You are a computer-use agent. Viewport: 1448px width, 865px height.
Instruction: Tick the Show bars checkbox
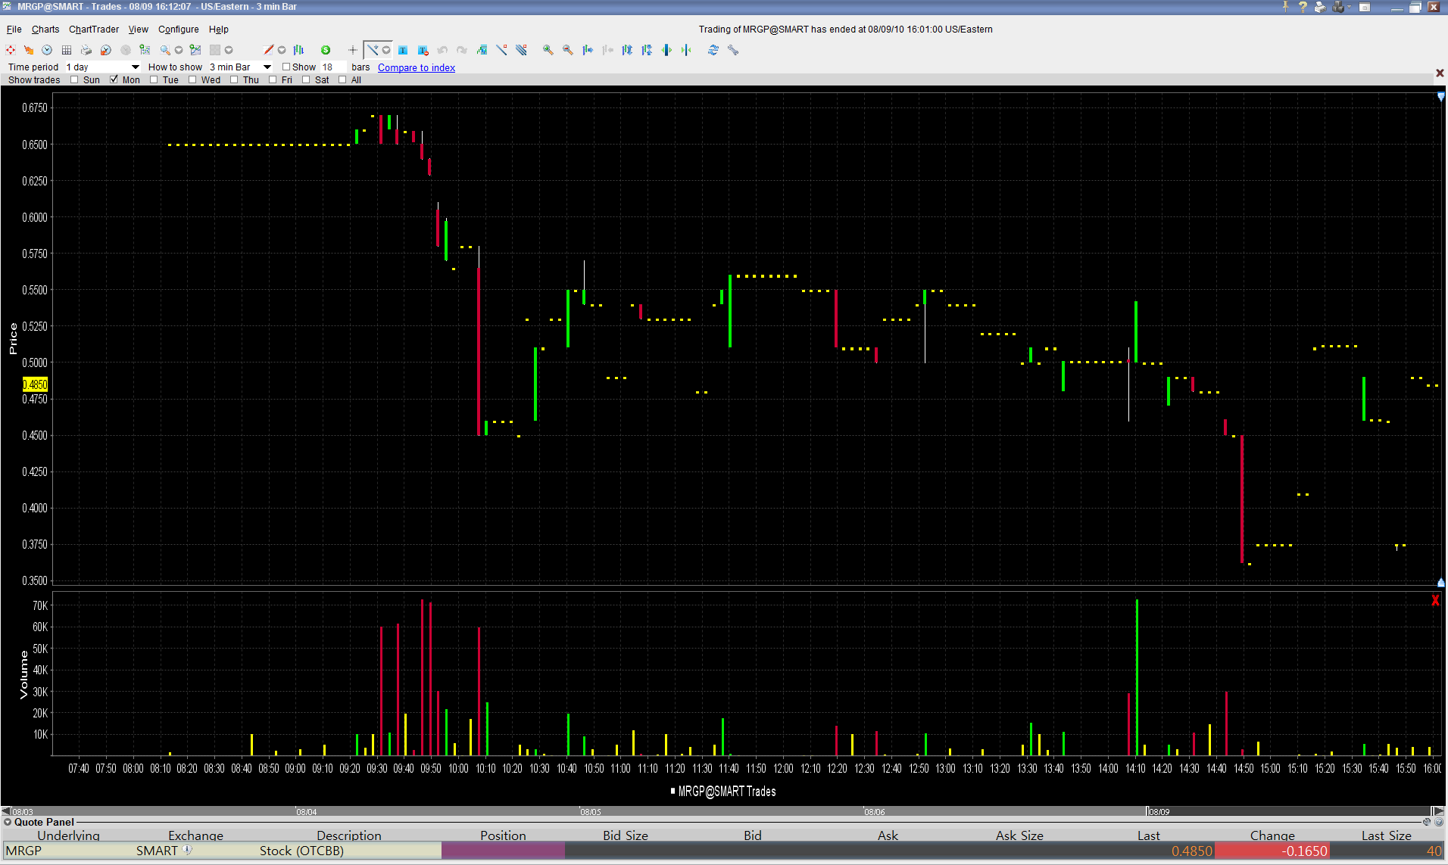[286, 67]
